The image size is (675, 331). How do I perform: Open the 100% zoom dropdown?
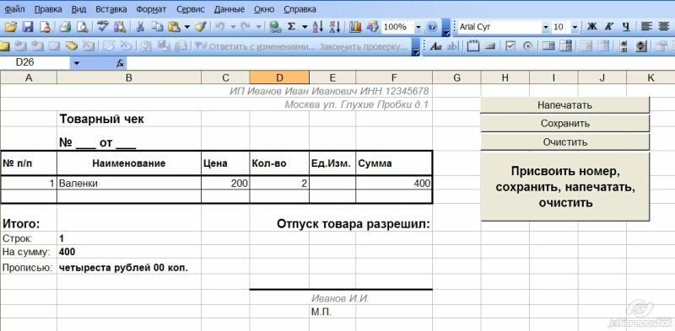pyautogui.click(x=418, y=27)
